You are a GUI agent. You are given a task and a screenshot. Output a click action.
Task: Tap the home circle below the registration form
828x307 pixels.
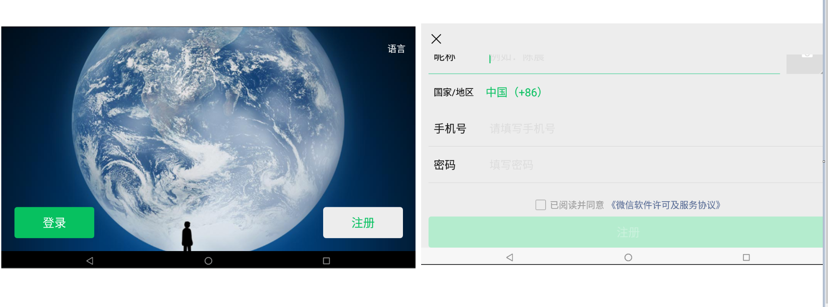628,257
